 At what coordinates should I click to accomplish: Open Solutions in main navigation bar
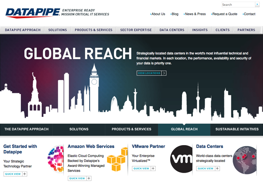click(58, 30)
